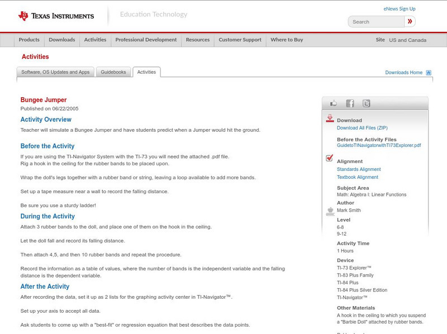Switch to the Guidebooks tab
447x334 pixels.
coord(113,72)
